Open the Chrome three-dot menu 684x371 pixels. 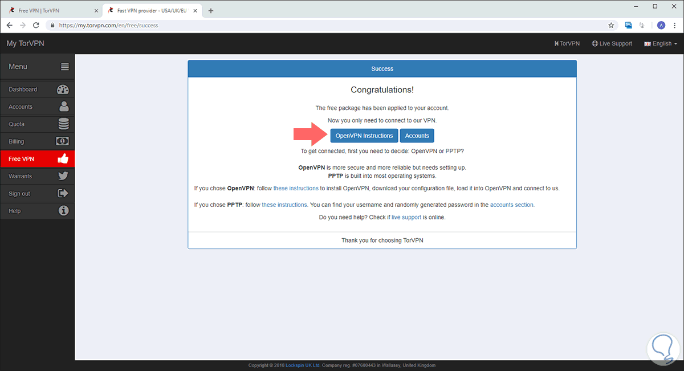coord(675,25)
